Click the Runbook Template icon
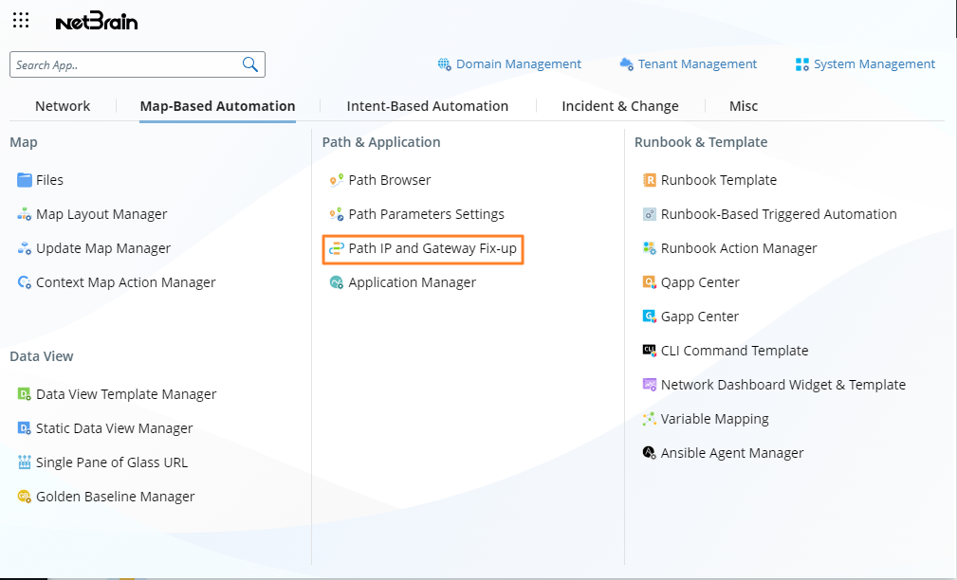The height and width of the screenshot is (580, 957). (650, 180)
